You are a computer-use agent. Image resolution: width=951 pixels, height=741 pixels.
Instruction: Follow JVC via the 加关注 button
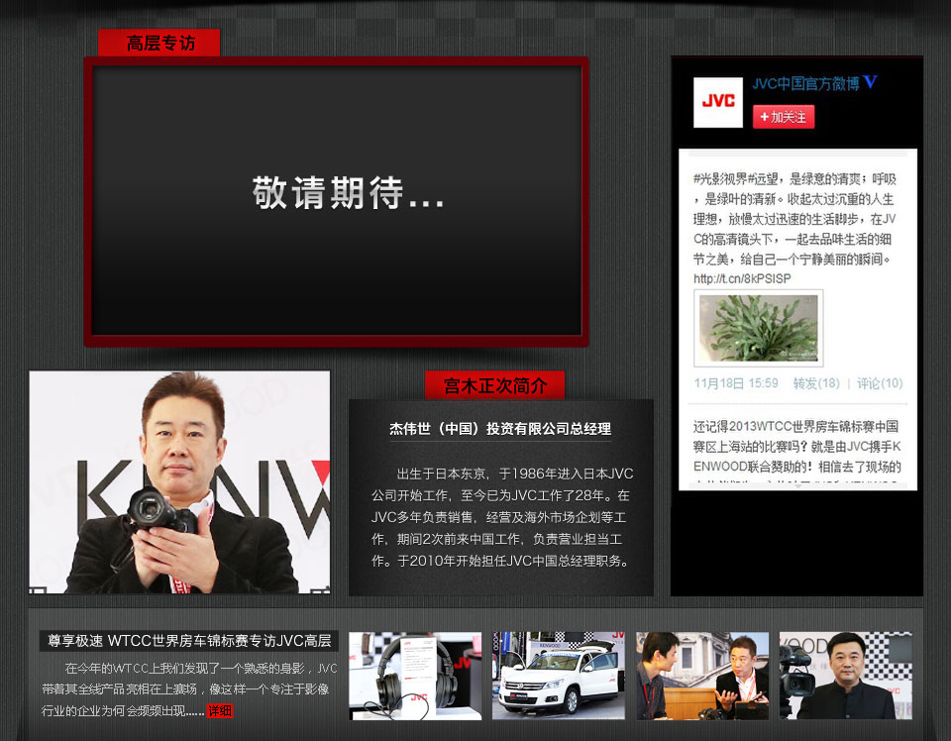coord(783,117)
